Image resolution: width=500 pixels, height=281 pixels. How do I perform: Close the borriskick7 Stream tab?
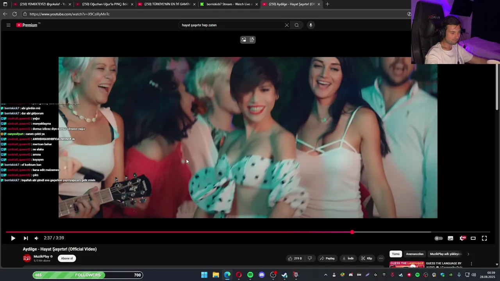pyautogui.click(x=257, y=4)
